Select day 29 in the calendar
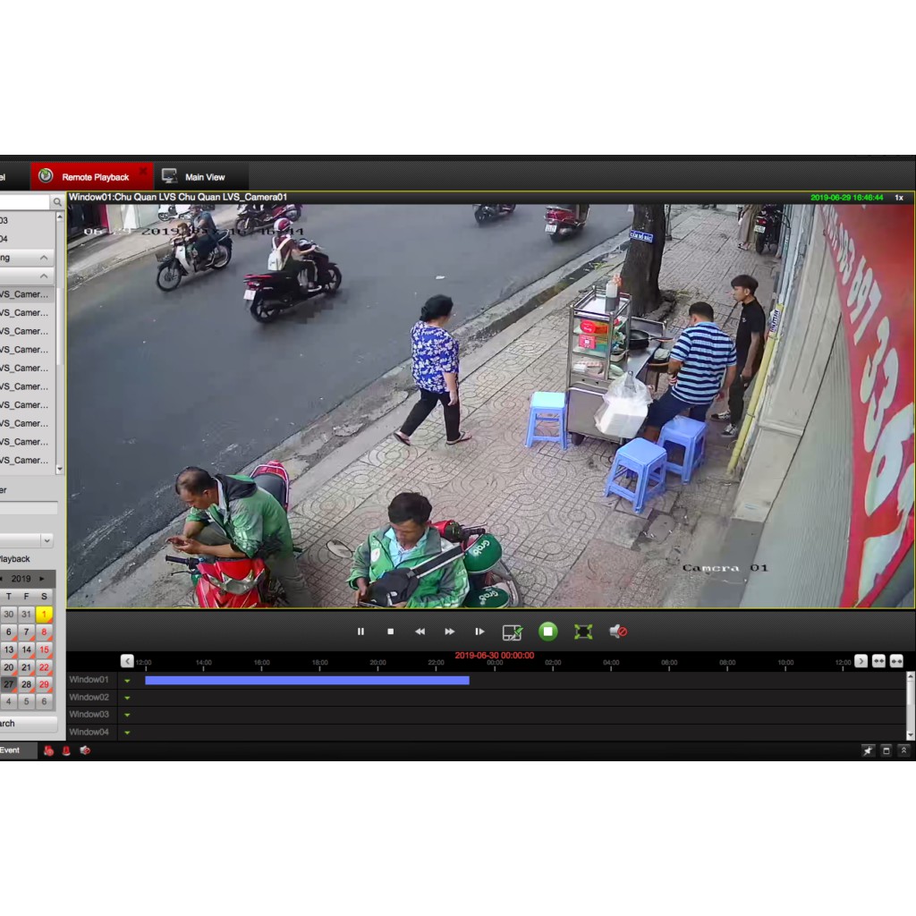Viewport: 916px width, 916px height. click(x=44, y=684)
